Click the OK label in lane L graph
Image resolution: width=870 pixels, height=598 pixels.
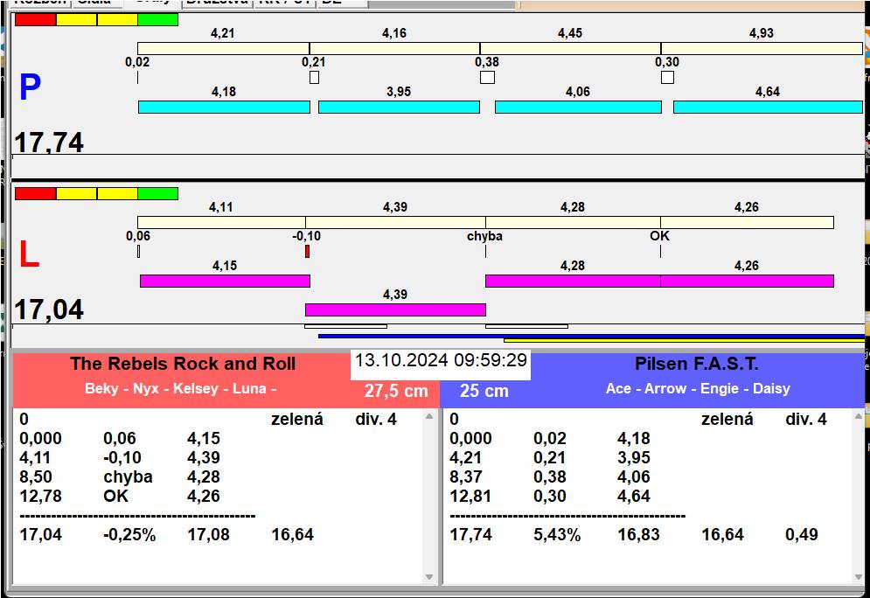tap(659, 236)
